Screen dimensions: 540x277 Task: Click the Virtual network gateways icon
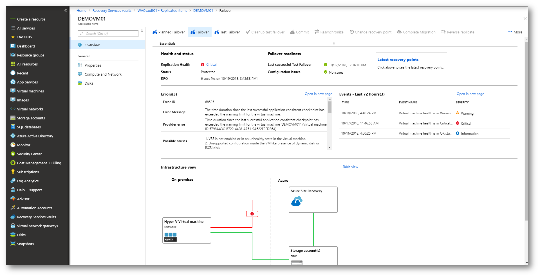click(13, 226)
